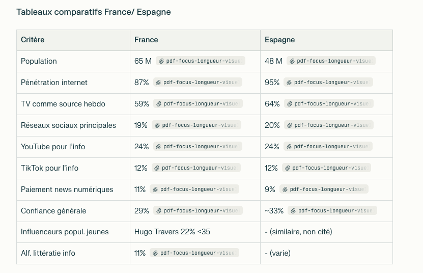Click paperclip icon next to Spain's ~33% trust figure

(293, 211)
